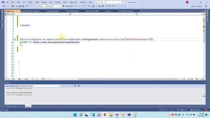Click the horizontal scrollbar of editor
210x118 pixels.
coord(127,79)
